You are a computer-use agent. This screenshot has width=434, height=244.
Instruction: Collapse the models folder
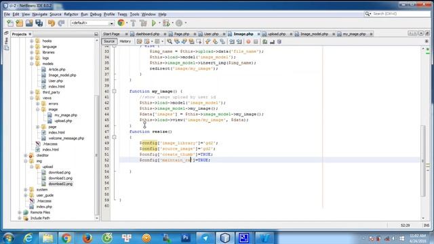[32, 64]
